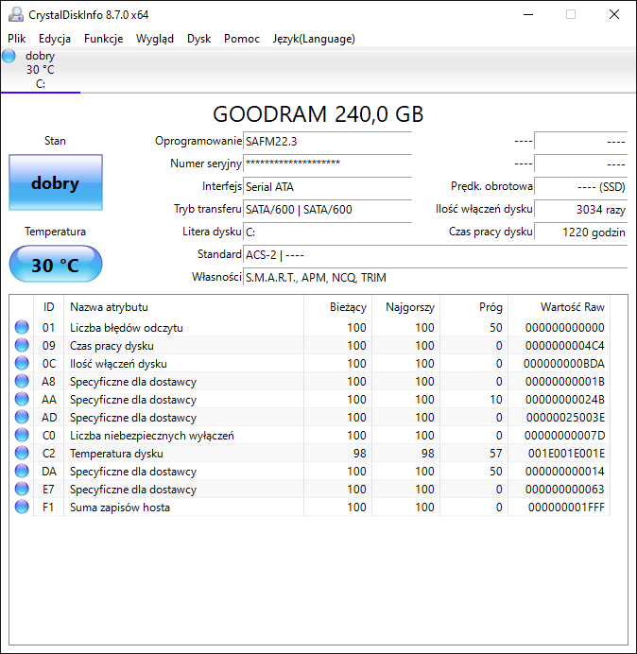Open the Funkcje menu
Viewport: 637px width, 654px height.
(x=103, y=39)
